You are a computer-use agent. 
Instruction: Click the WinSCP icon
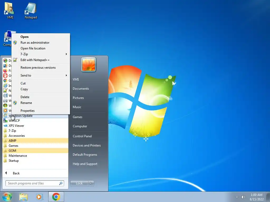pyautogui.click(x=5, y=120)
